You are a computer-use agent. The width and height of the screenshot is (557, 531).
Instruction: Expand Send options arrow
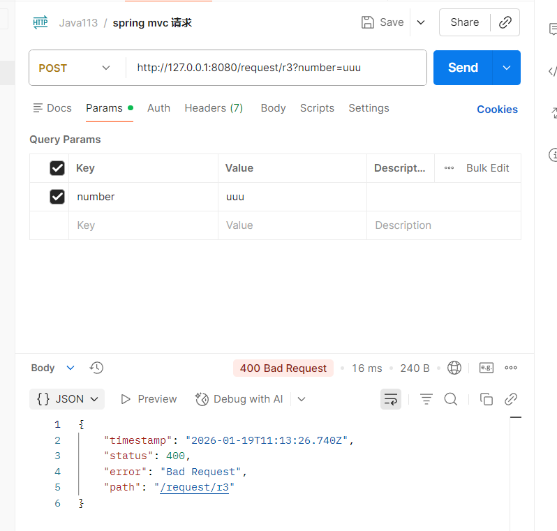tap(507, 68)
